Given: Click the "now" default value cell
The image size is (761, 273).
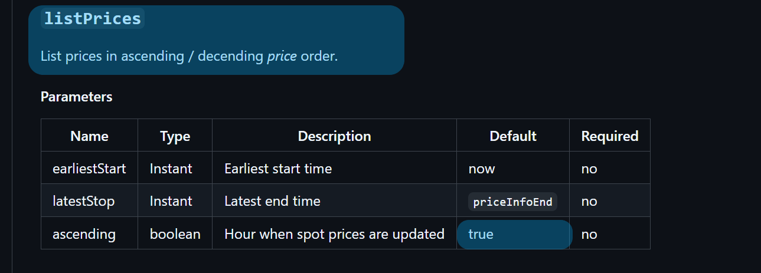Looking at the screenshot, I should (482, 169).
